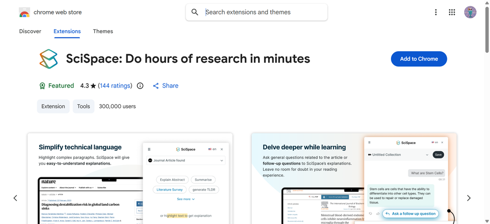Click the search magnifier icon
This screenshot has width=490, height=224.
(195, 12)
